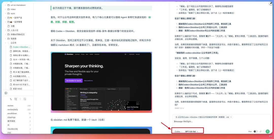Image resolution: width=274 pixels, height=139 pixels.
Task: Click the Plan label near toggle
Action: (x=250, y=131)
